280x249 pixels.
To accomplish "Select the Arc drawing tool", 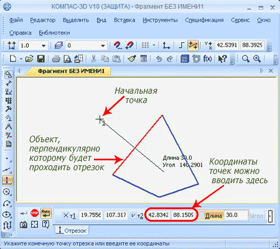I will click(7, 204).
